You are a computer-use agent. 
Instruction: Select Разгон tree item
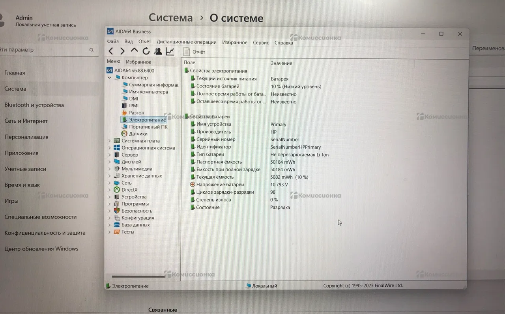pos(133,113)
